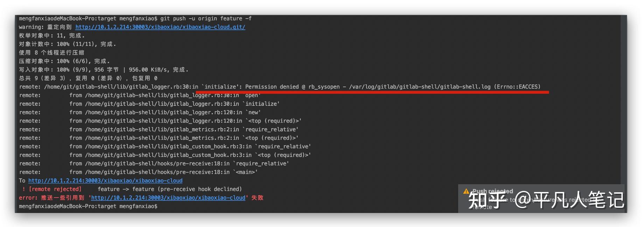
Task: Click the stack trace line ending in `<main>'
Action: coord(138,172)
